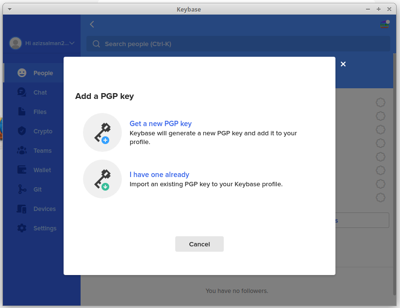
Task: Click the Wallet sidebar icon
Action: point(22,170)
